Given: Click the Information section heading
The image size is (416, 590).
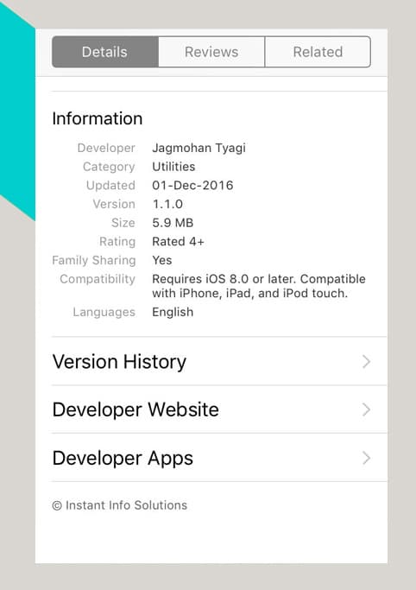Looking at the screenshot, I should click(x=98, y=118).
